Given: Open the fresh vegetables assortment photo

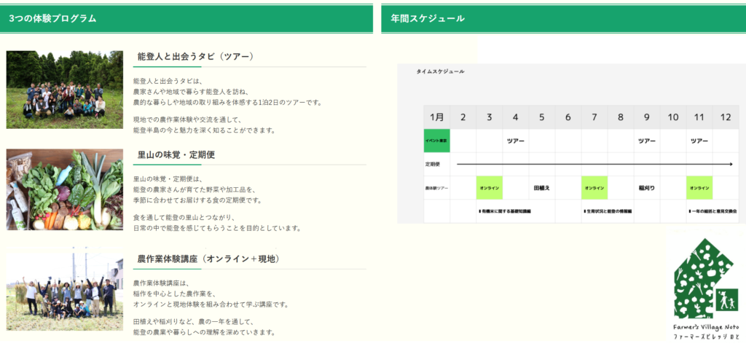Looking at the screenshot, I should pyautogui.click(x=65, y=189).
